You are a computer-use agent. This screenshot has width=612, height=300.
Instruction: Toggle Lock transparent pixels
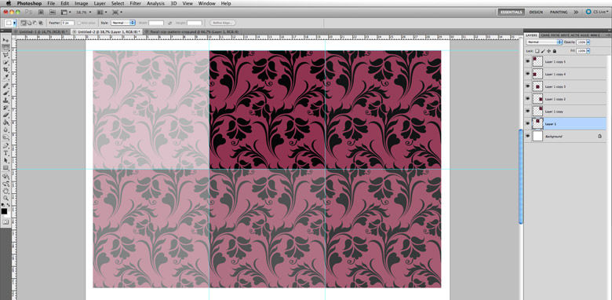pyautogui.click(x=537, y=51)
